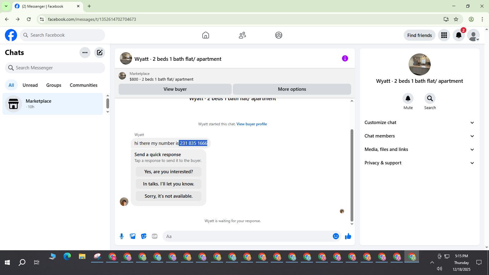Send 'In talks. I'll let you know.' response

tap(169, 184)
